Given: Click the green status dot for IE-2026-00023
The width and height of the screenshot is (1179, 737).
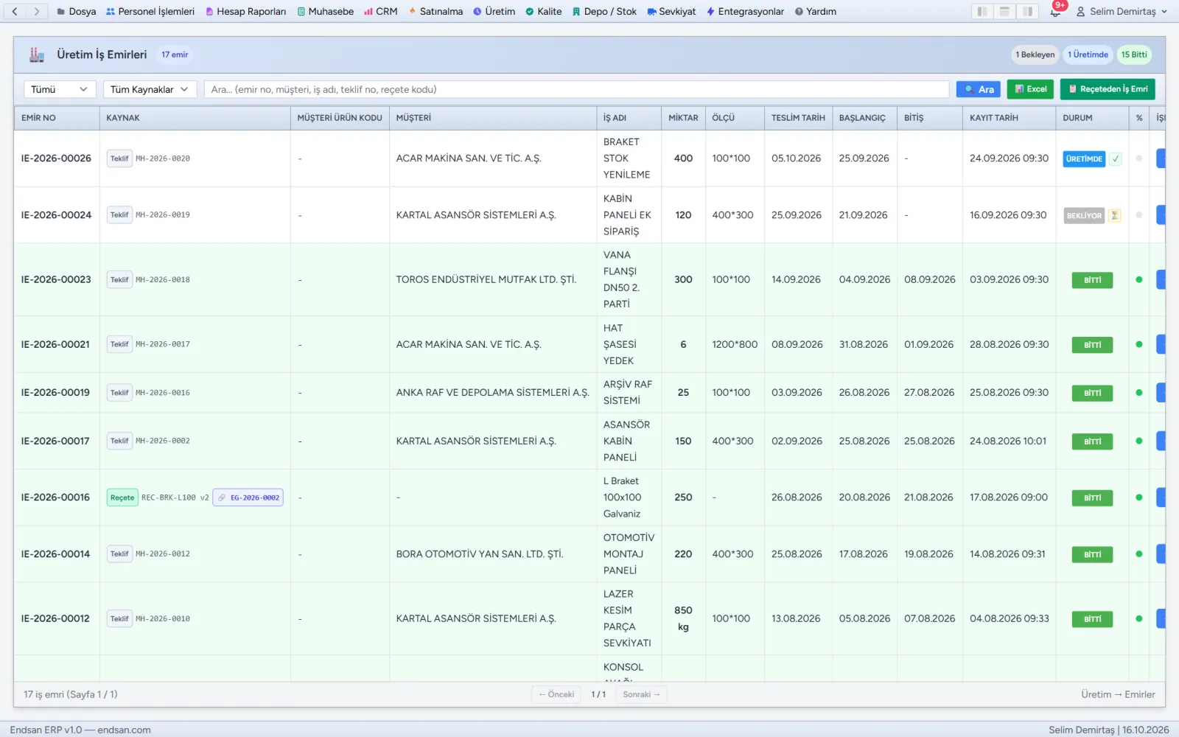Looking at the screenshot, I should tap(1139, 280).
